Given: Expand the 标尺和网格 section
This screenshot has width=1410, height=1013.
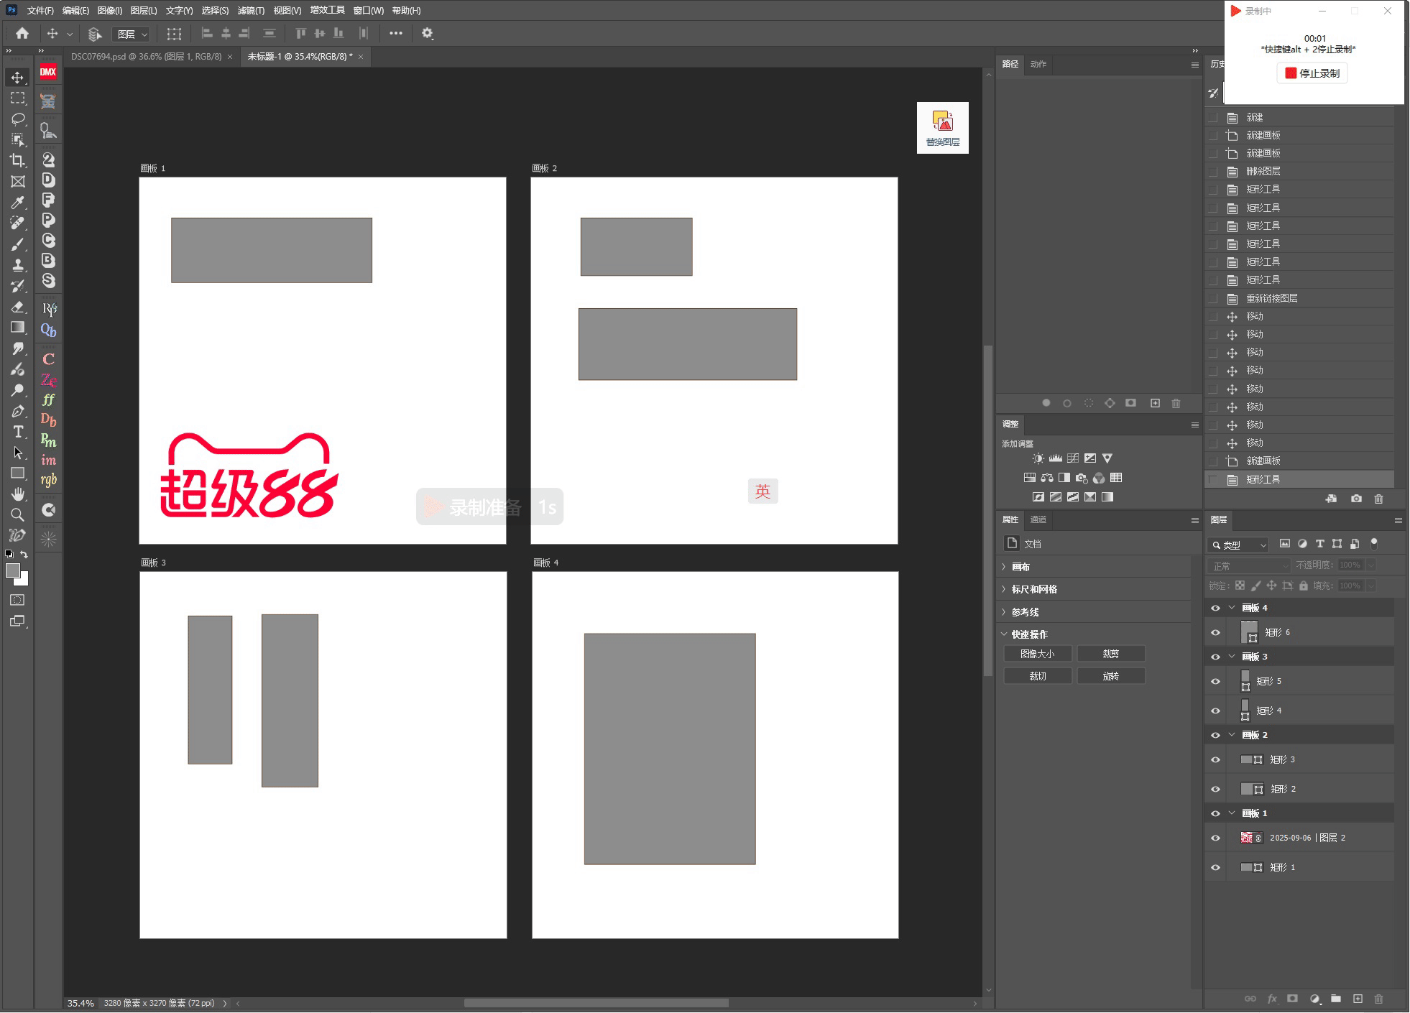Looking at the screenshot, I should click(1005, 589).
